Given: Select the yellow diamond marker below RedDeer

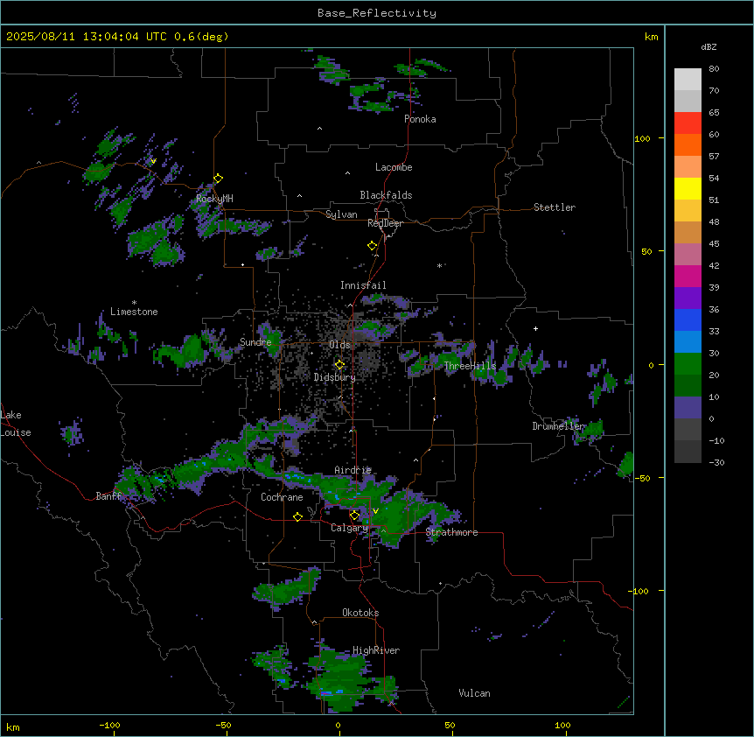Looking at the screenshot, I should point(373,246).
